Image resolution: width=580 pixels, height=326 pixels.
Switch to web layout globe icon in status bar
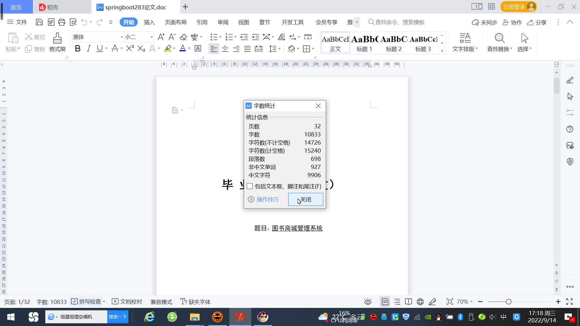click(x=420, y=302)
